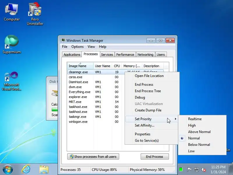
Task: Click the taskbar clock showing 11:25 PM
Action: click(x=218, y=169)
